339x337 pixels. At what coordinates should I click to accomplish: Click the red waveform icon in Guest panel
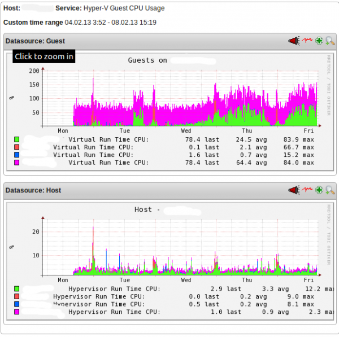pyautogui.click(x=307, y=41)
